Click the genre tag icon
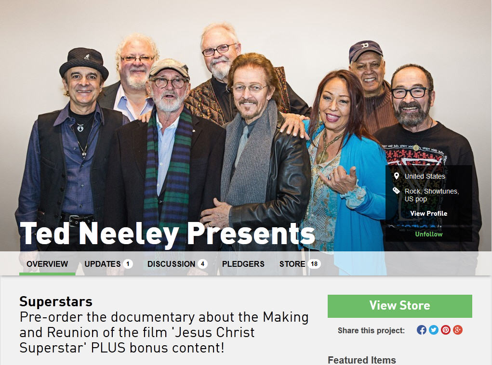Image resolution: width=492 pixels, height=365 pixels. 396,190
